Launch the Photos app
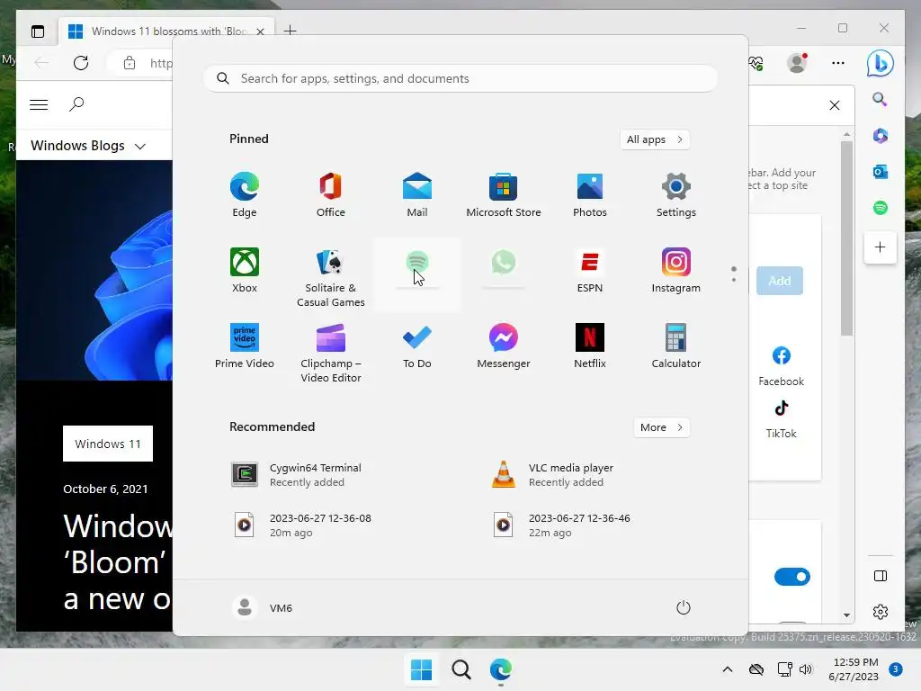921x691 pixels. [x=590, y=195]
